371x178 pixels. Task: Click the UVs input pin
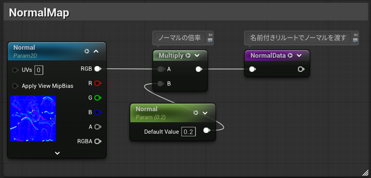15,70
